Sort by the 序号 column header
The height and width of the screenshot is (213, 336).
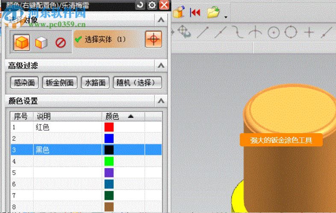coord(22,117)
